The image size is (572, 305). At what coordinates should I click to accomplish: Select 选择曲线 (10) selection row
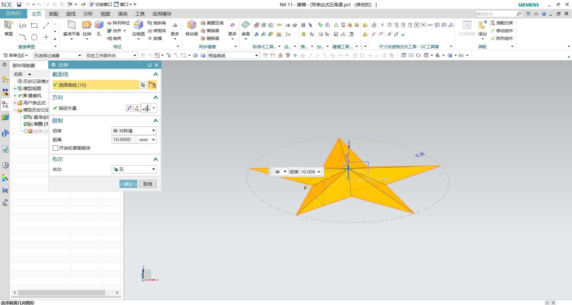pyautogui.click(x=96, y=85)
